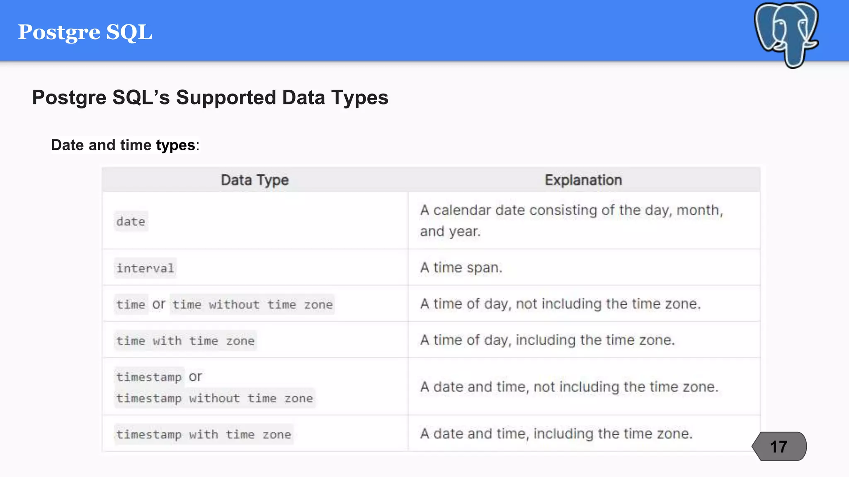
Task: Click the "time without time zone" code label
Action: [x=252, y=305]
